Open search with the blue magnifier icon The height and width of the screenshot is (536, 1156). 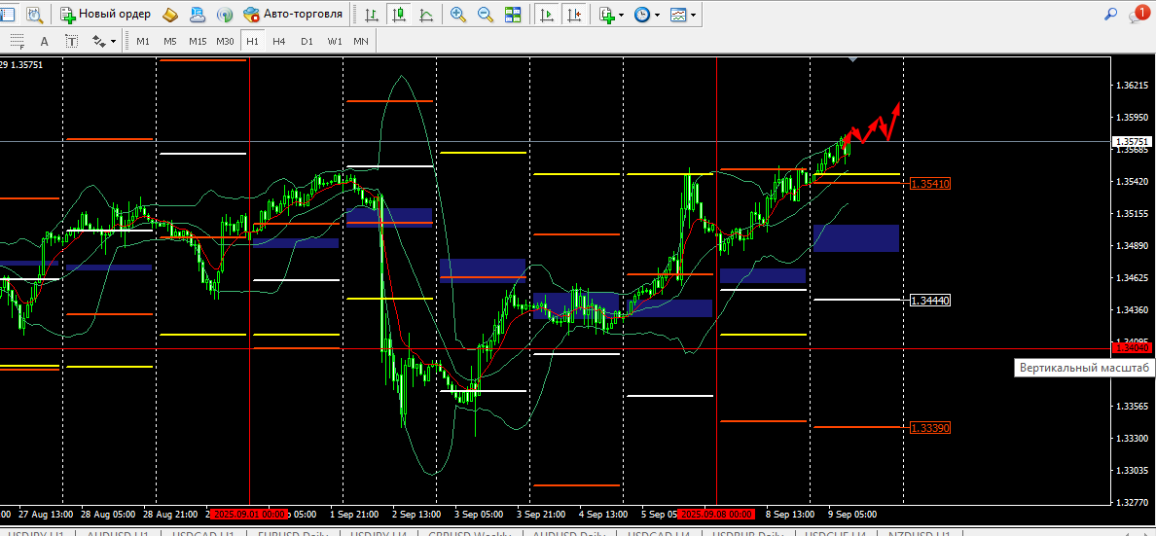coord(1110,14)
